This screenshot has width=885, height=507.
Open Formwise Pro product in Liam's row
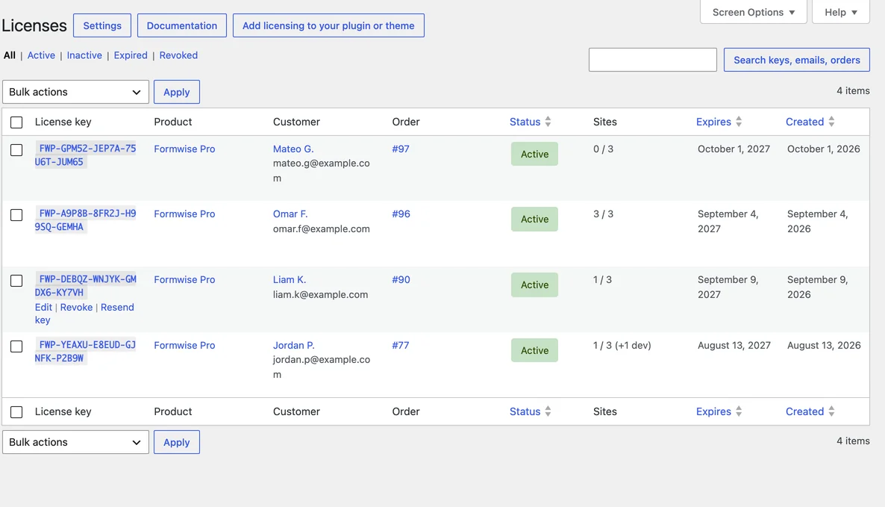click(x=184, y=279)
